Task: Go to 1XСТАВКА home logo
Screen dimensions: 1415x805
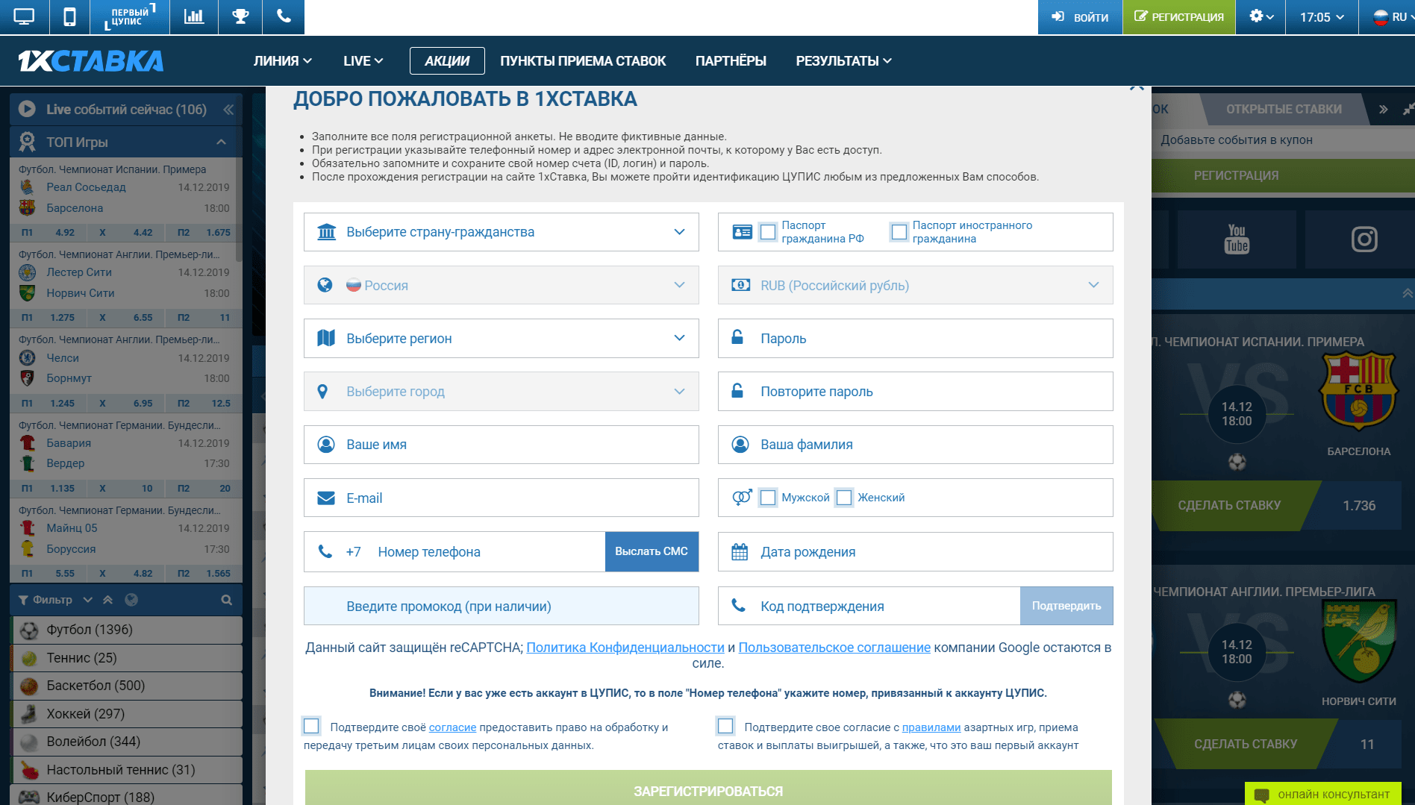Action: pyautogui.click(x=90, y=60)
